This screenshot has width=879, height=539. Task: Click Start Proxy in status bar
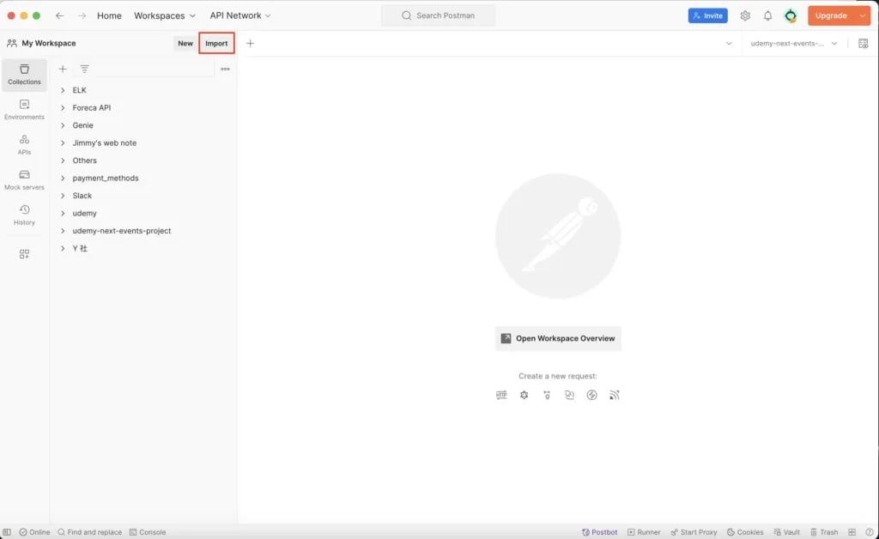[x=694, y=532]
